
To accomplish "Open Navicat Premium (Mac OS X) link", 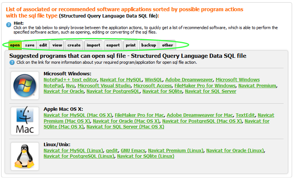I will [x=67, y=121].
